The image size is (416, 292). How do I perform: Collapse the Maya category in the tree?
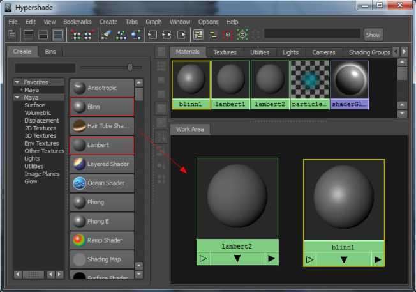(x=17, y=98)
